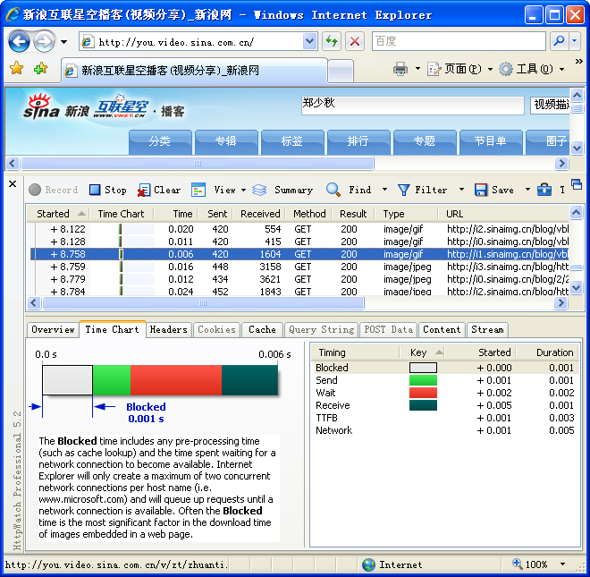Switch to the Headers tab
The image size is (590, 577).
point(168,329)
